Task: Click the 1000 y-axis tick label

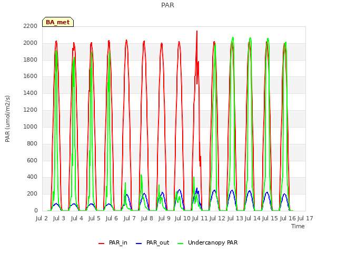Action: click(x=31, y=126)
